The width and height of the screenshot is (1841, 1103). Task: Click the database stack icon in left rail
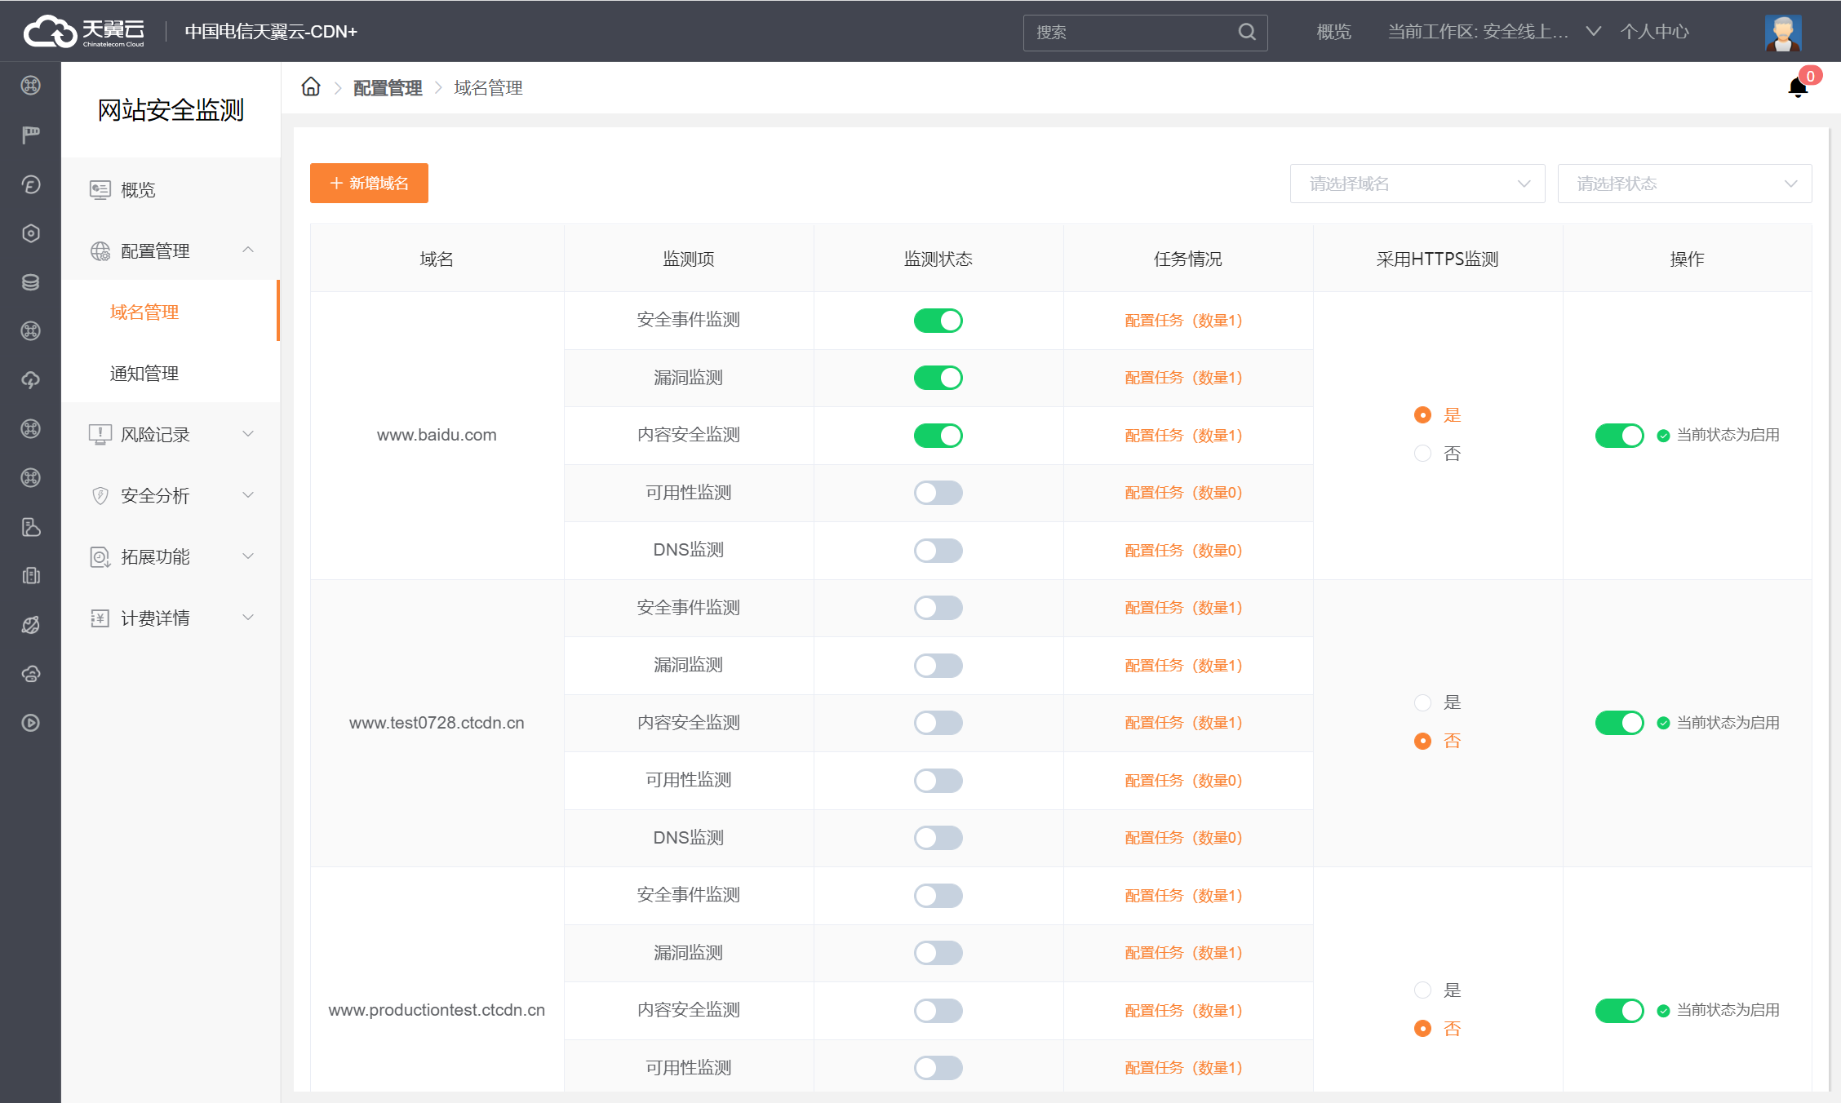(31, 282)
